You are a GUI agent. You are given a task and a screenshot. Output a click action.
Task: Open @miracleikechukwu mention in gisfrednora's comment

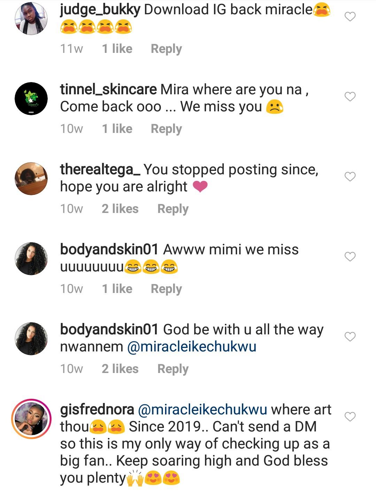click(x=203, y=410)
